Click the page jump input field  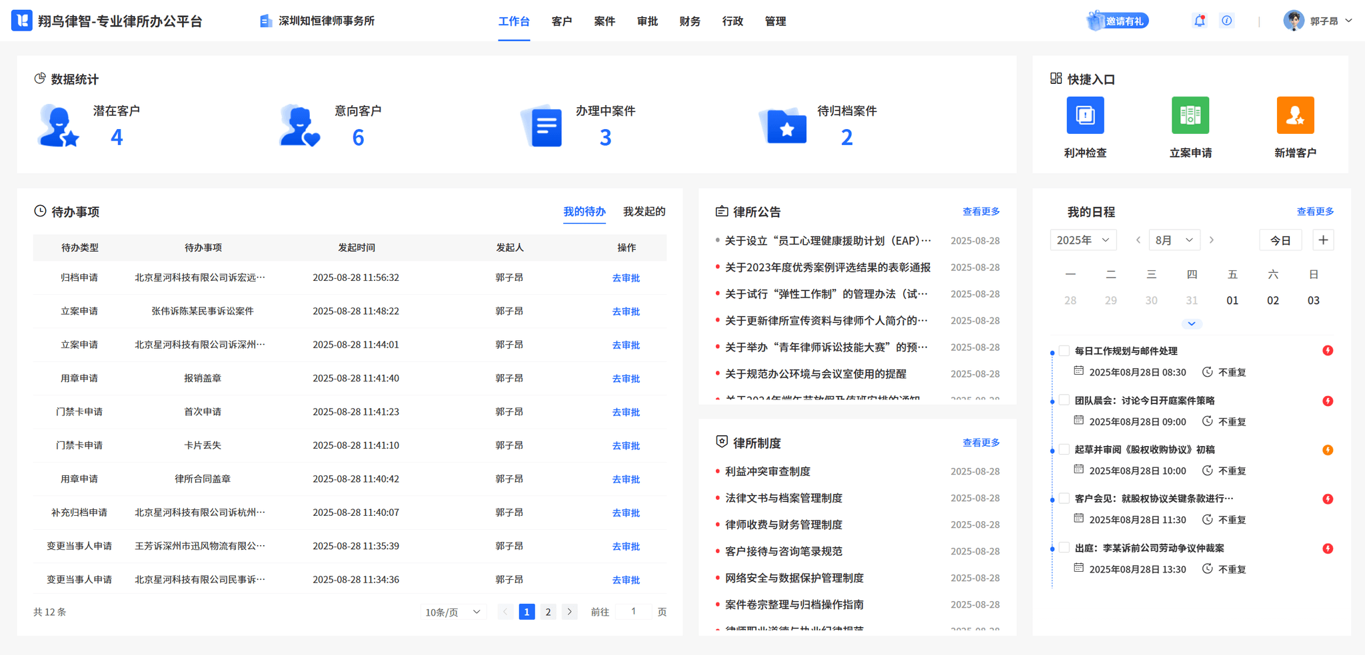pyautogui.click(x=633, y=612)
